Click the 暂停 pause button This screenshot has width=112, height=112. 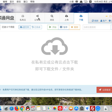pos(64,27)
